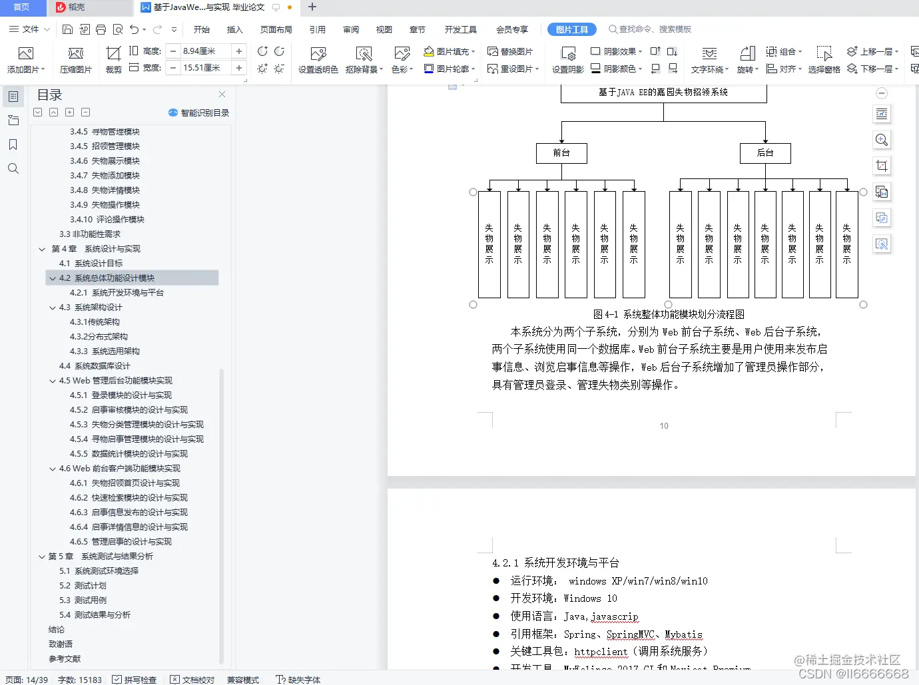Increase the image 高度 with the plus stepper
This screenshot has height=685, width=919.
click(x=239, y=51)
